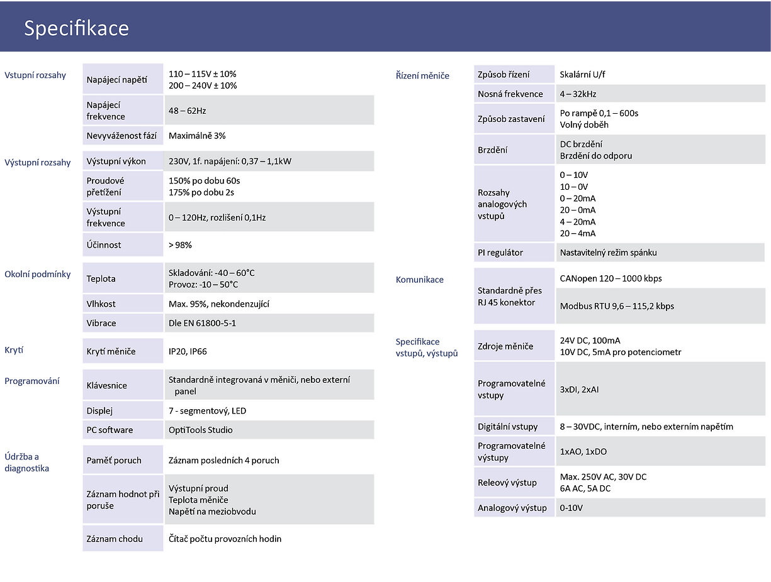Select the Výstupní rozsahy section heading

click(x=39, y=162)
